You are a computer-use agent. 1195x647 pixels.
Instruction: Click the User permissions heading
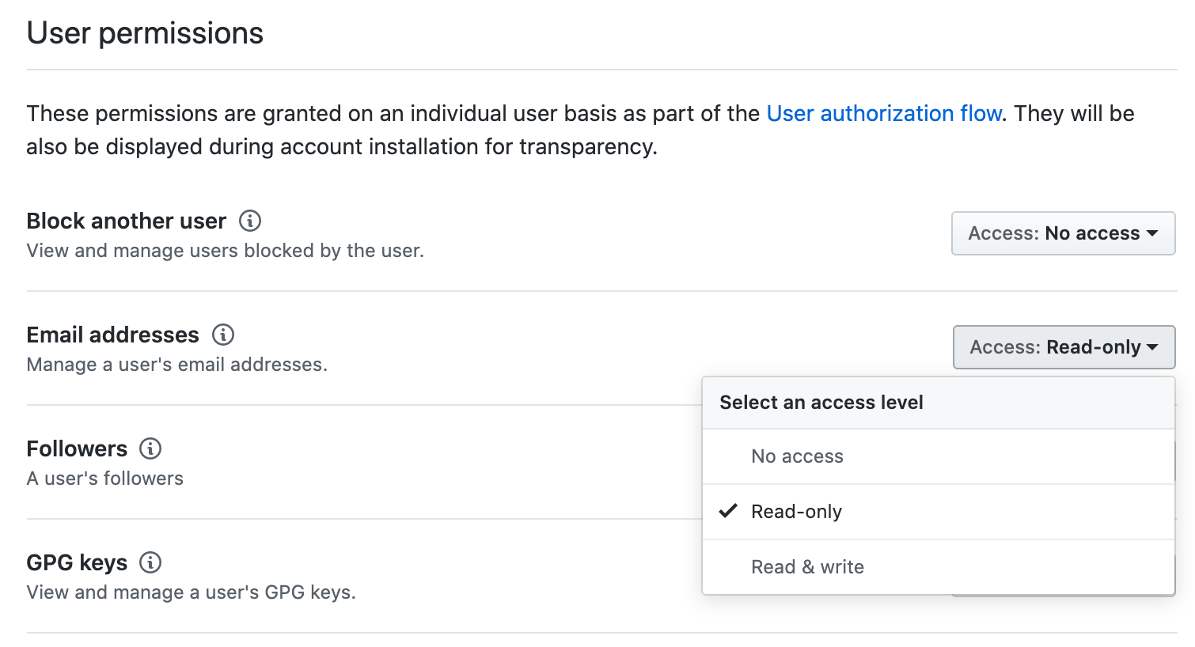point(145,33)
